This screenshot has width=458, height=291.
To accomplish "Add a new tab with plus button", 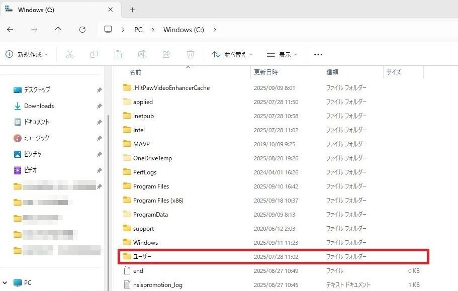I will (x=133, y=10).
